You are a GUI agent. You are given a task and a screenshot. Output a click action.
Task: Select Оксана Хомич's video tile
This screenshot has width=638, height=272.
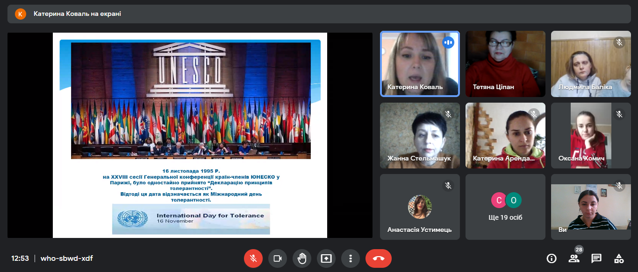click(x=591, y=135)
